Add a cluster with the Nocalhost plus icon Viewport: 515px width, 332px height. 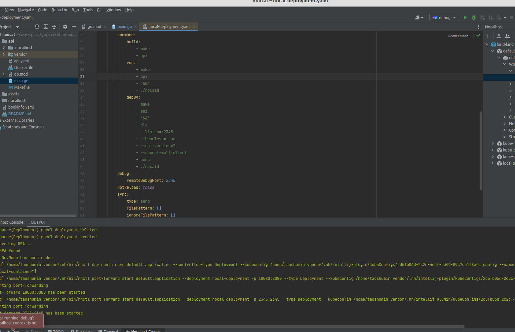coord(488,36)
